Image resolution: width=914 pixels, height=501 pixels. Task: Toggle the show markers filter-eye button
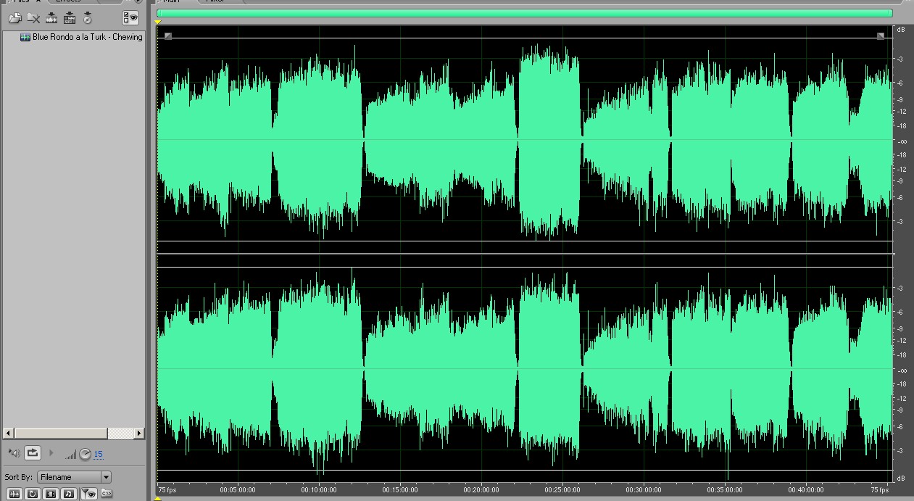pyautogui.click(x=89, y=494)
